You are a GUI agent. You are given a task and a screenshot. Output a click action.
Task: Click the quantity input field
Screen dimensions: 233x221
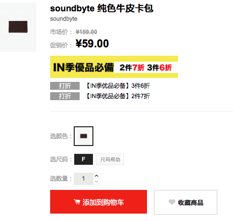click(x=84, y=179)
